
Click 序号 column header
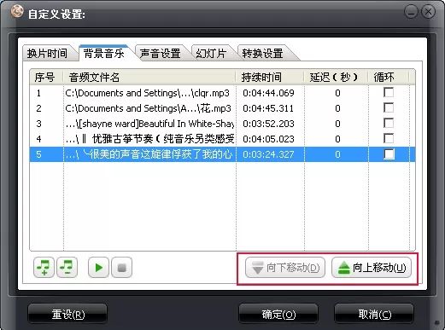(46, 77)
